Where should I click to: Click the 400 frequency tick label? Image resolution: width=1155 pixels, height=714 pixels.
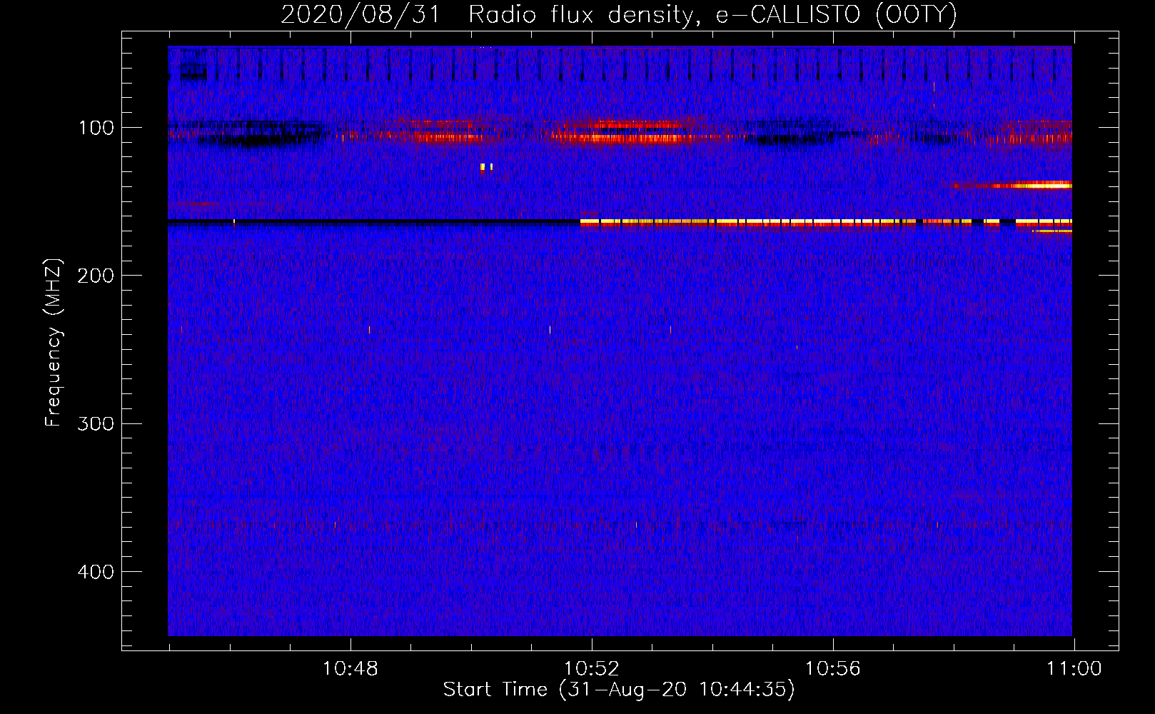point(96,572)
